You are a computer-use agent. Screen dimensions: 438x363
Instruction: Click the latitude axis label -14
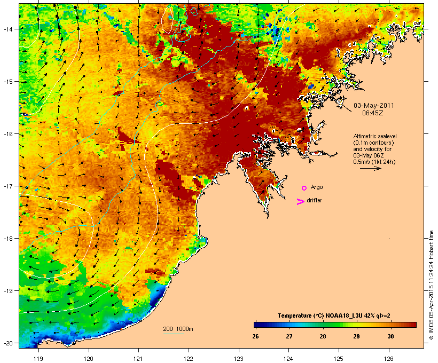click(x=8, y=29)
